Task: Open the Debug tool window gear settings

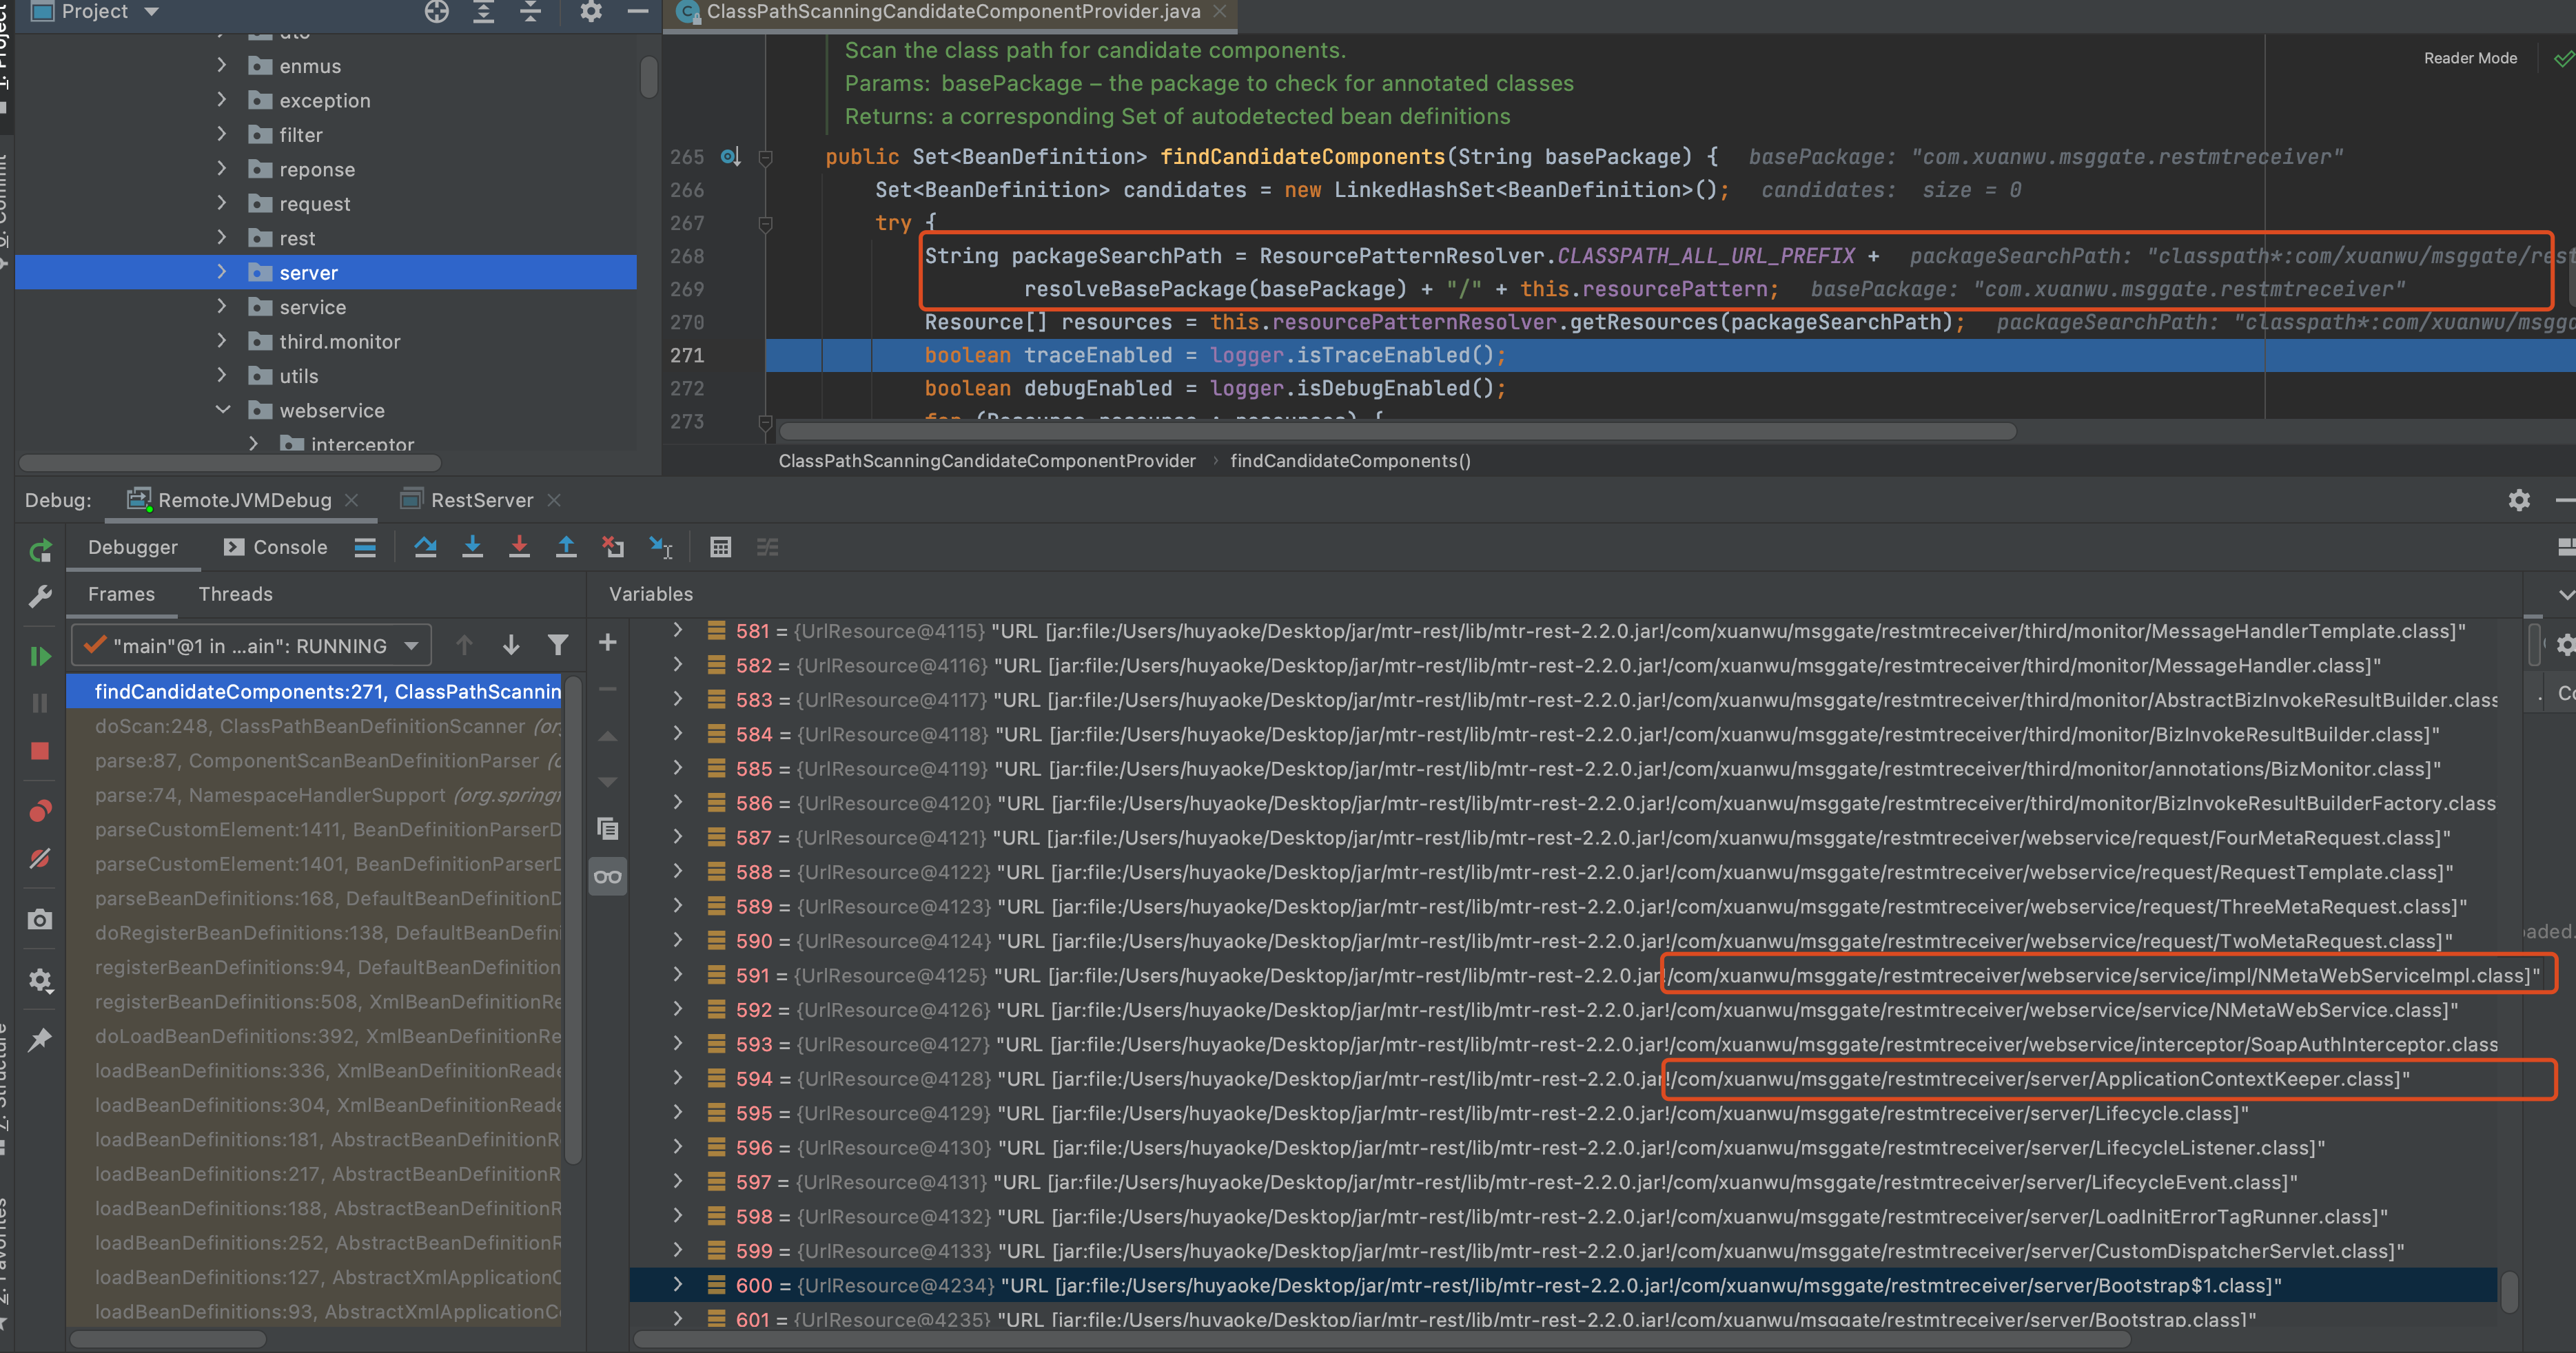Action: coord(2519,500)
